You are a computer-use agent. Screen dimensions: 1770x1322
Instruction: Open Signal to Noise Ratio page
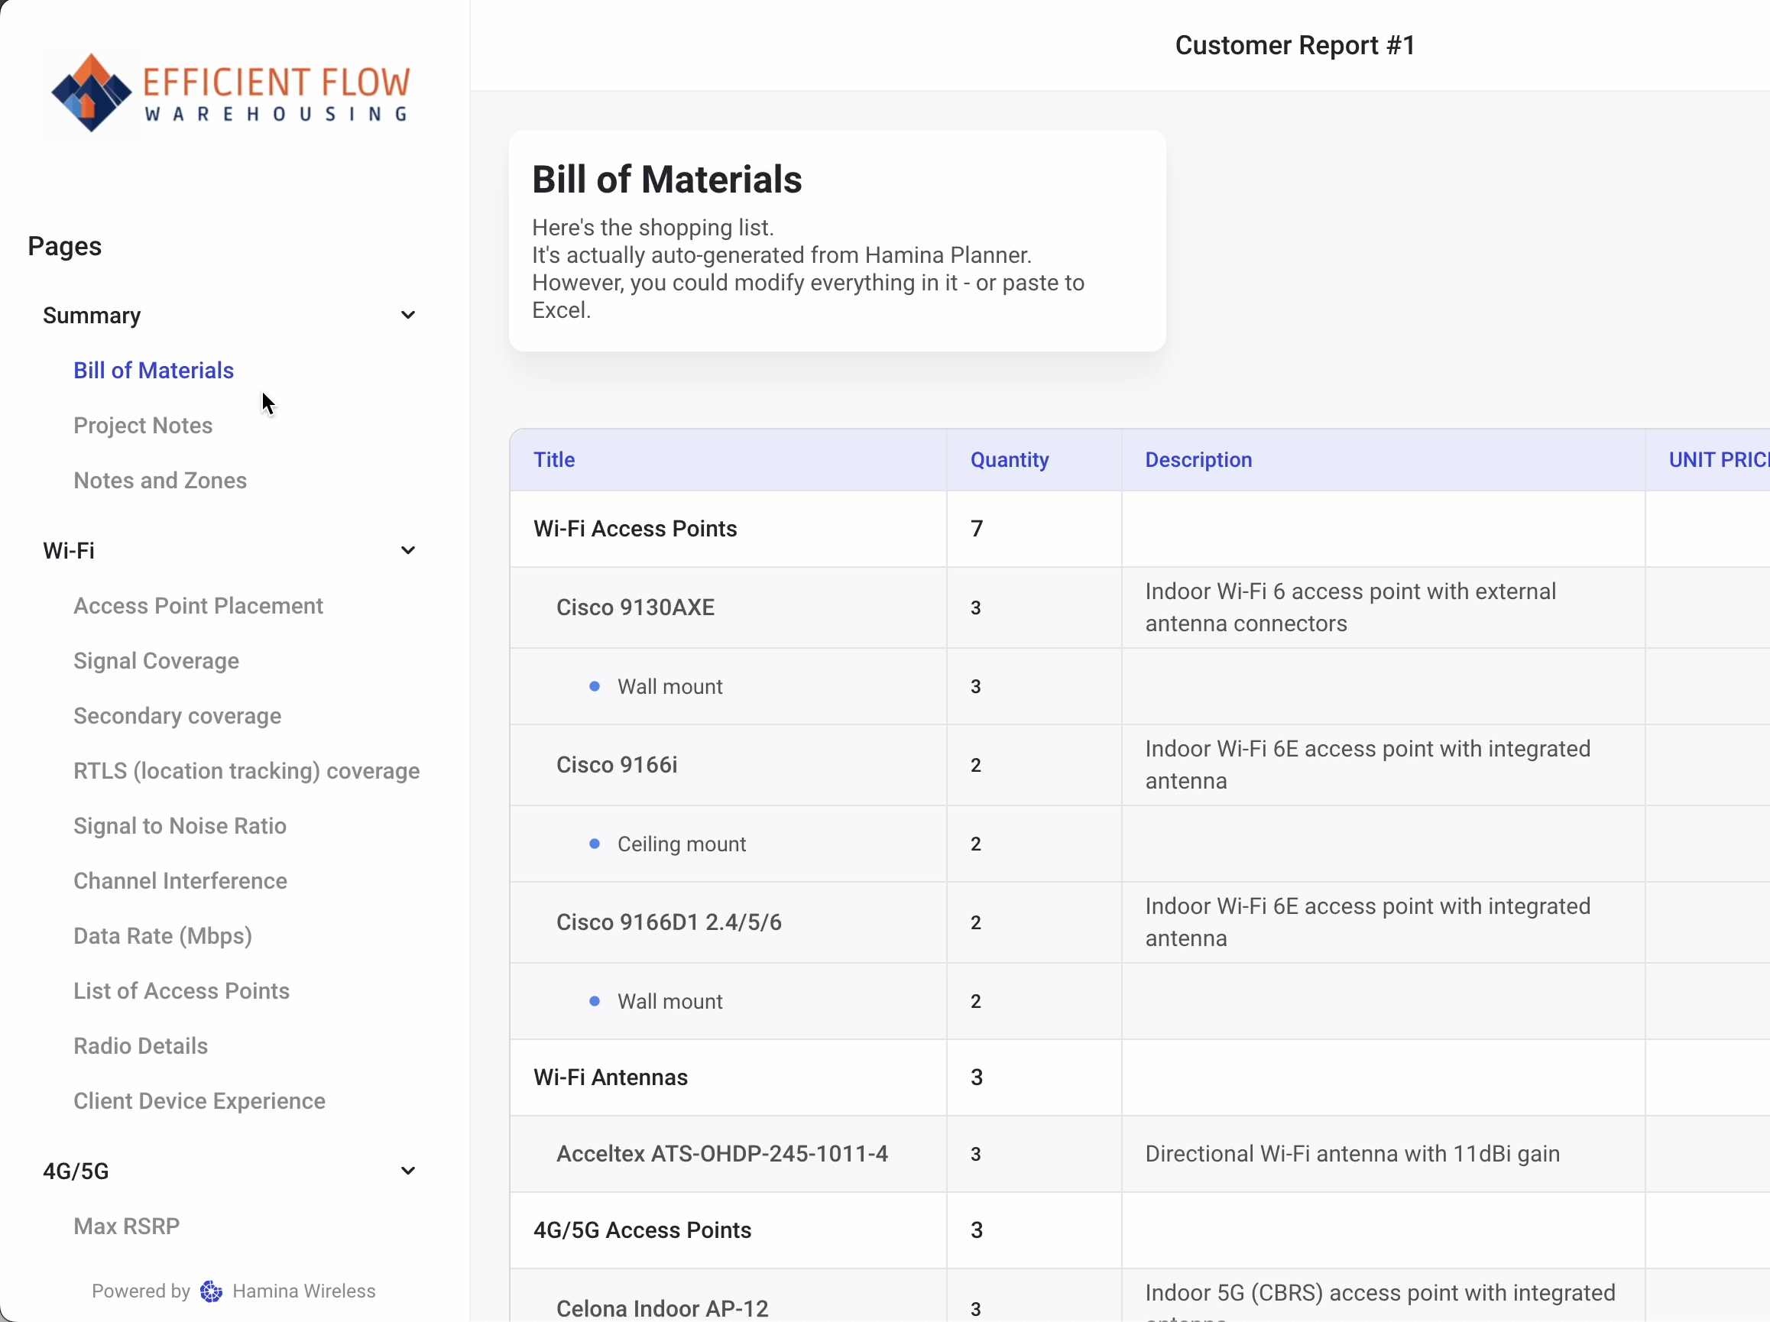coord(180,826)
